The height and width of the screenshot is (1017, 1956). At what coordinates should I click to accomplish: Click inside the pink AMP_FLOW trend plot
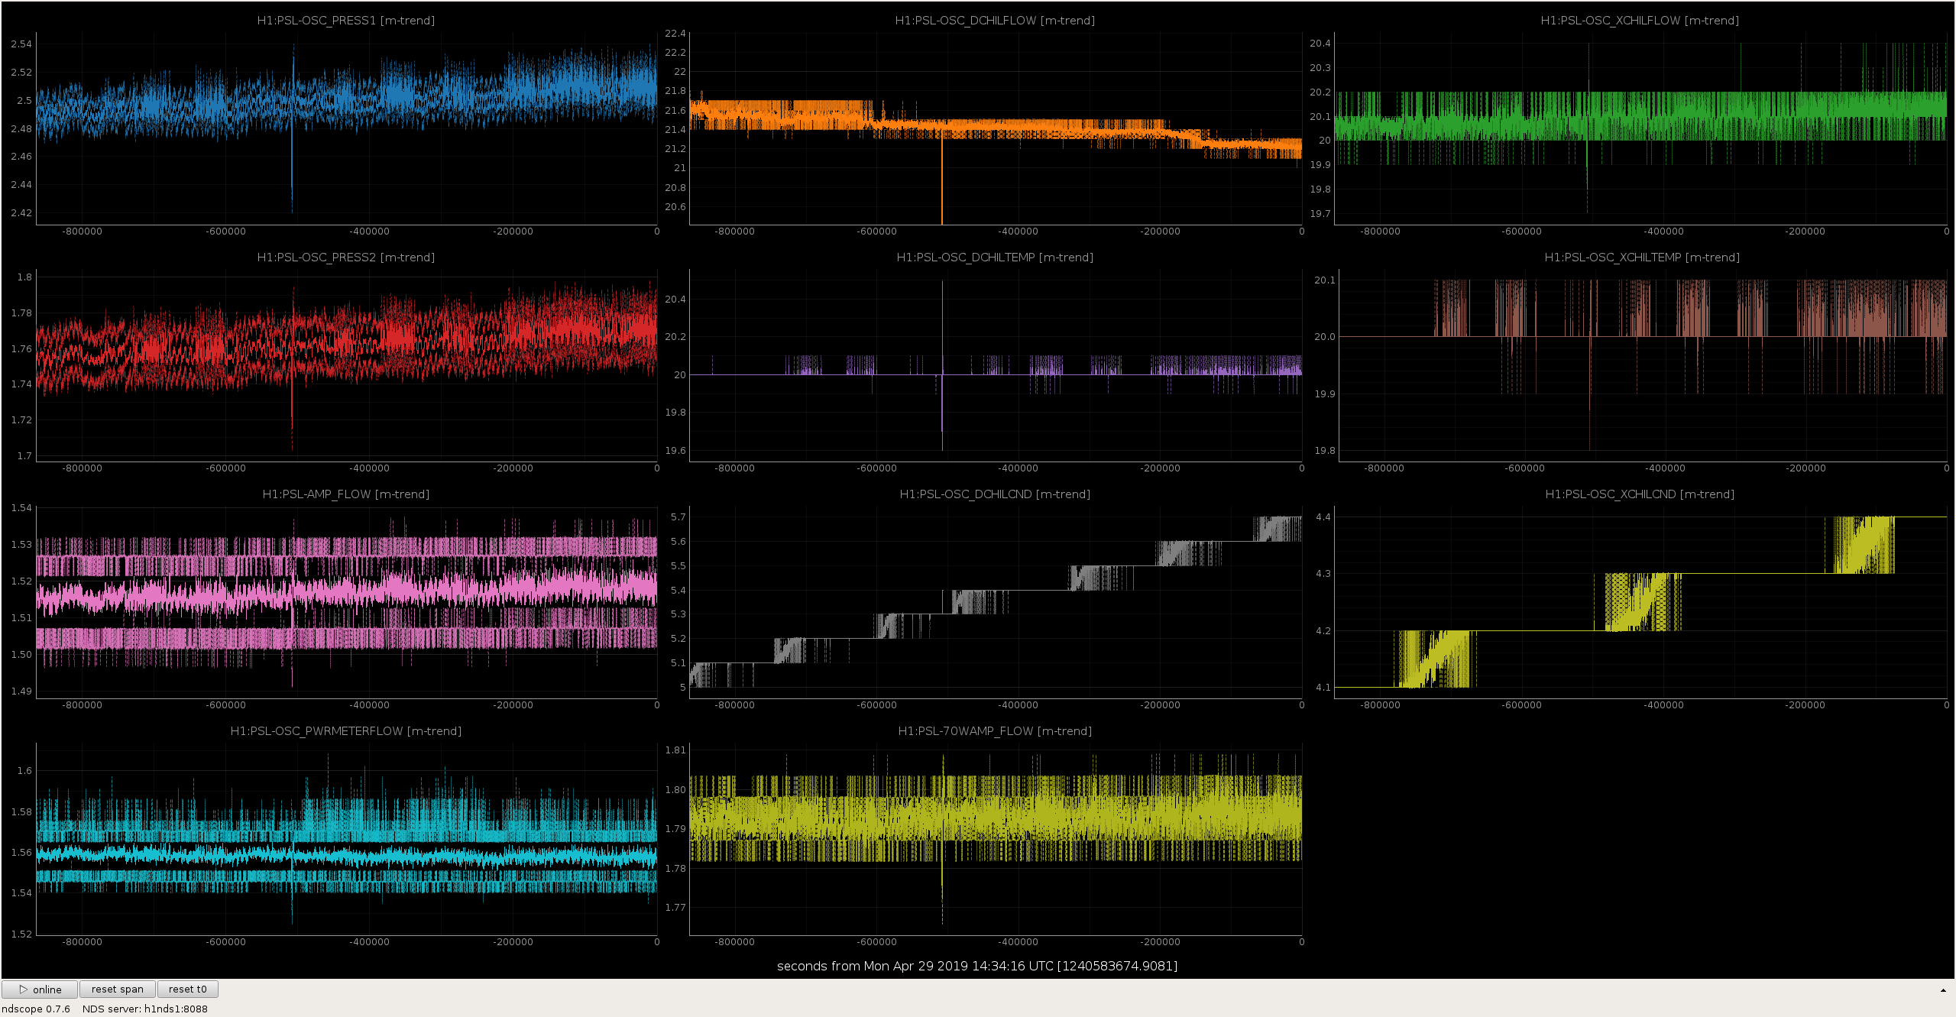point(346,602)
